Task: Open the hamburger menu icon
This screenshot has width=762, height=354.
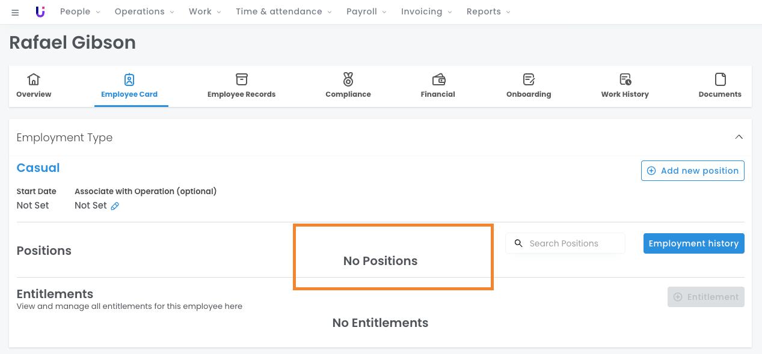Action: 15,12
